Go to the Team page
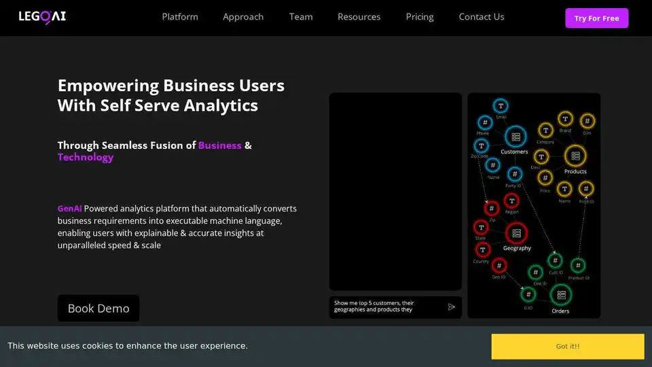Image resolution: width=652 pixels, height=367 pixels. click(301, 17)
